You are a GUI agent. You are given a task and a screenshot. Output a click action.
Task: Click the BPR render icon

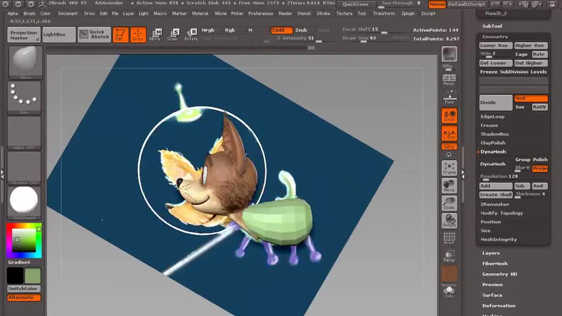coord(449,54)
